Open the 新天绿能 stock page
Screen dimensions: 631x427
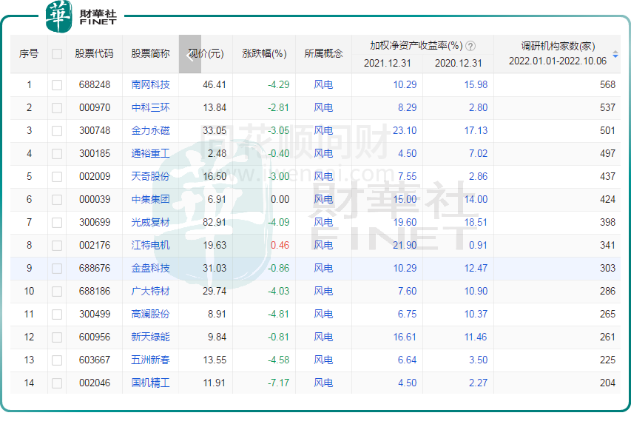click(150, 337)
